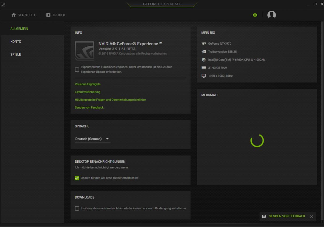
Task: Maximize the GeForce Experience window
Action: [x=315, y=4]
